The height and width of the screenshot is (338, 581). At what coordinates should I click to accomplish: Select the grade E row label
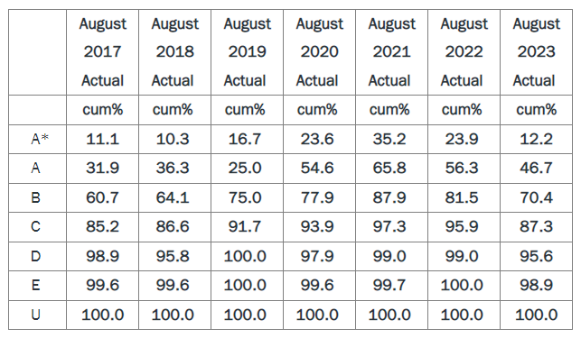(35, 285)
